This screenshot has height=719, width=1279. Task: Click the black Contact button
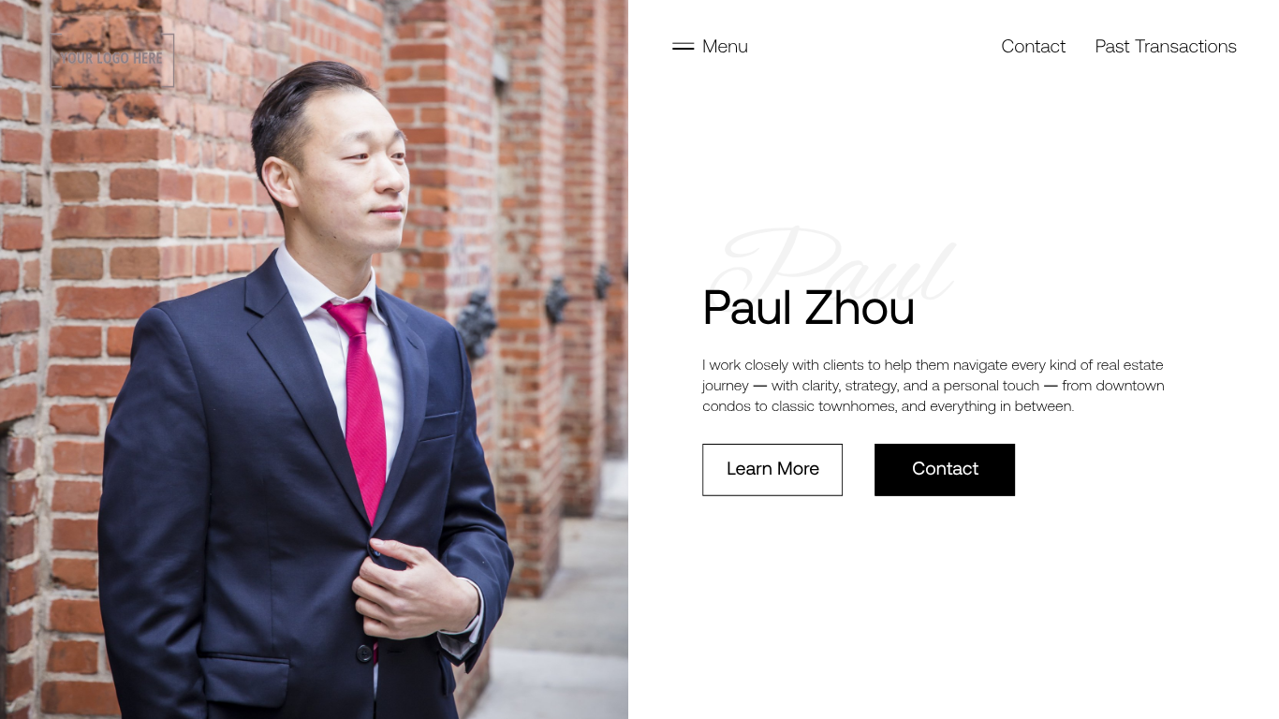pyautogui.click(x=945, y=470)
